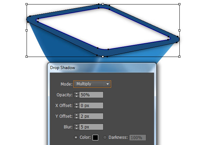
Task: Click the top-center bounding box handle
Action: tap(103, 4)
